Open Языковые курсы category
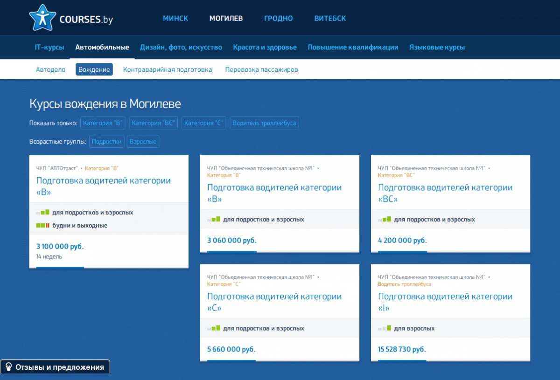Screen dimensions: 560x380 pos(437,47)
